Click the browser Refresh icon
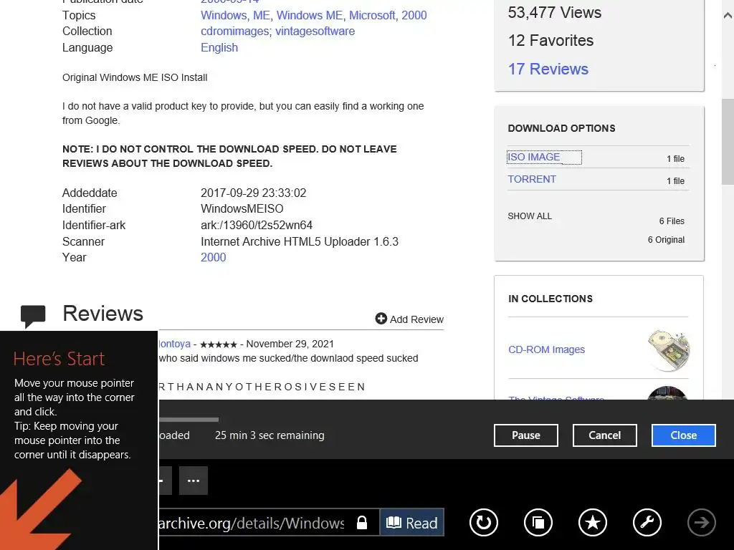 click(484, 522)
